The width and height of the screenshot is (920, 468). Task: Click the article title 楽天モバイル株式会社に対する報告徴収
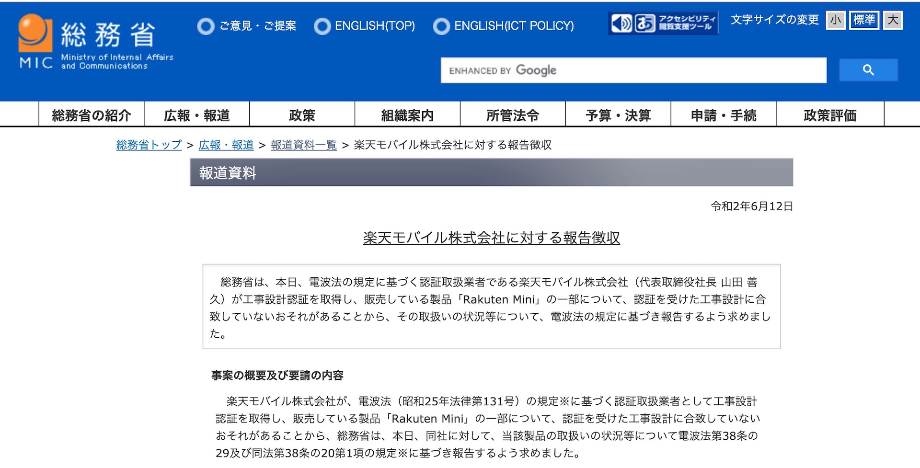pos(492,238)
